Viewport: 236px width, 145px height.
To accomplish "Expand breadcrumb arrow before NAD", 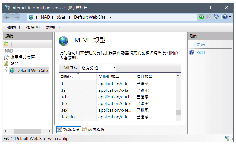I will pos(37,17).
